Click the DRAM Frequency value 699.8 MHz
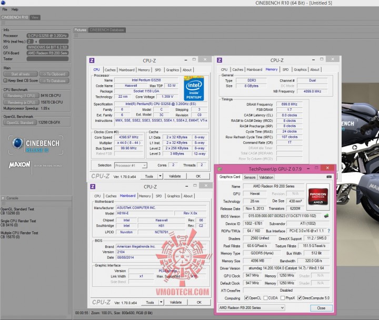Viewport: 379px width, 320px height. pos(290,104)
